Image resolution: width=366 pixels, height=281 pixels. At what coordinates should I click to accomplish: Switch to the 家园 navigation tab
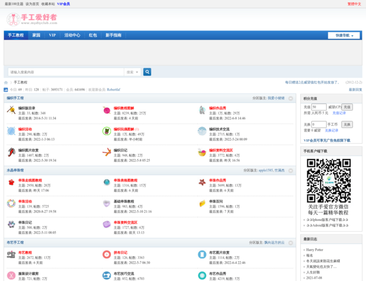[36, 35]
